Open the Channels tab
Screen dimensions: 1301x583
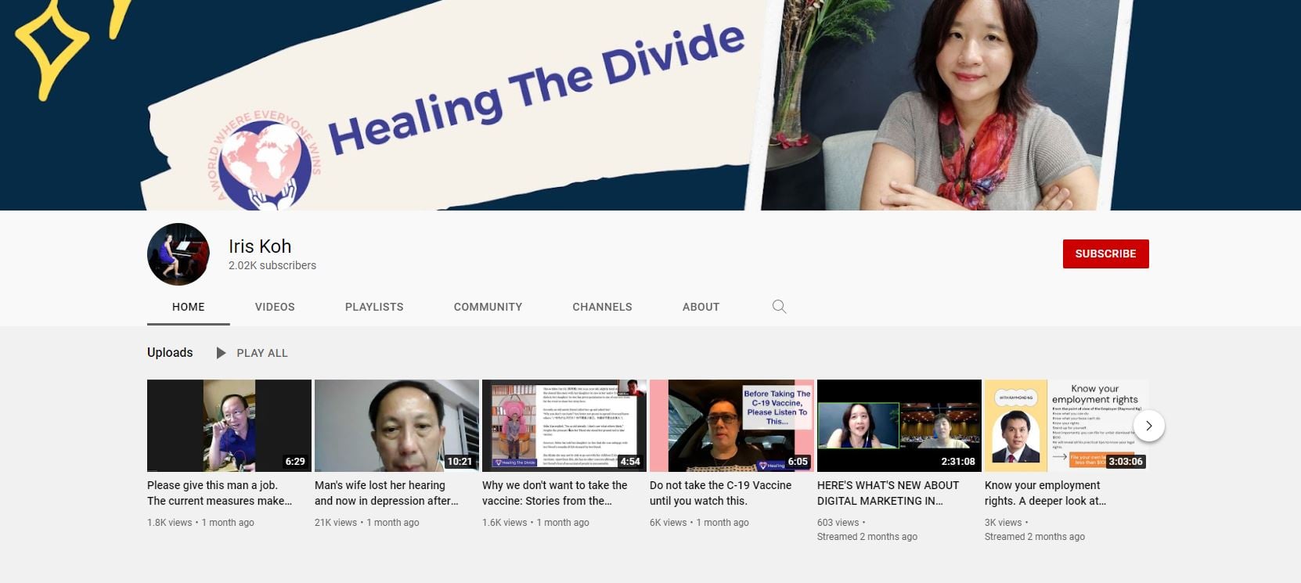602,307
